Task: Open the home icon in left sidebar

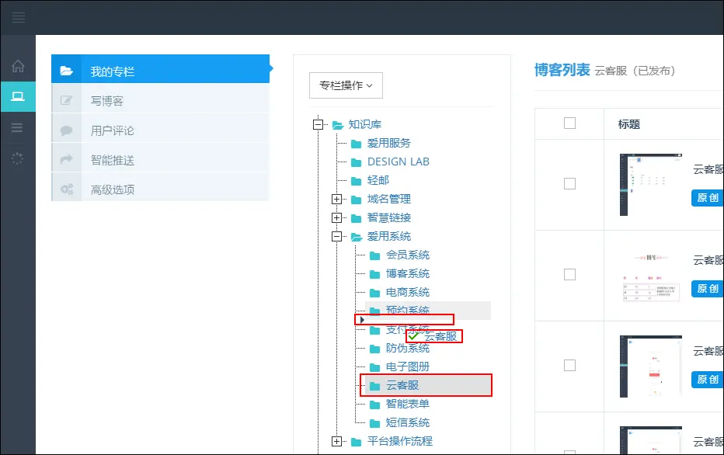Action: click(18, 67)
